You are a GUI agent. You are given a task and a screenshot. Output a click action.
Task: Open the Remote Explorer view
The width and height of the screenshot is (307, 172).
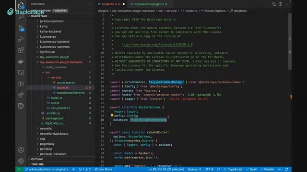21,73
